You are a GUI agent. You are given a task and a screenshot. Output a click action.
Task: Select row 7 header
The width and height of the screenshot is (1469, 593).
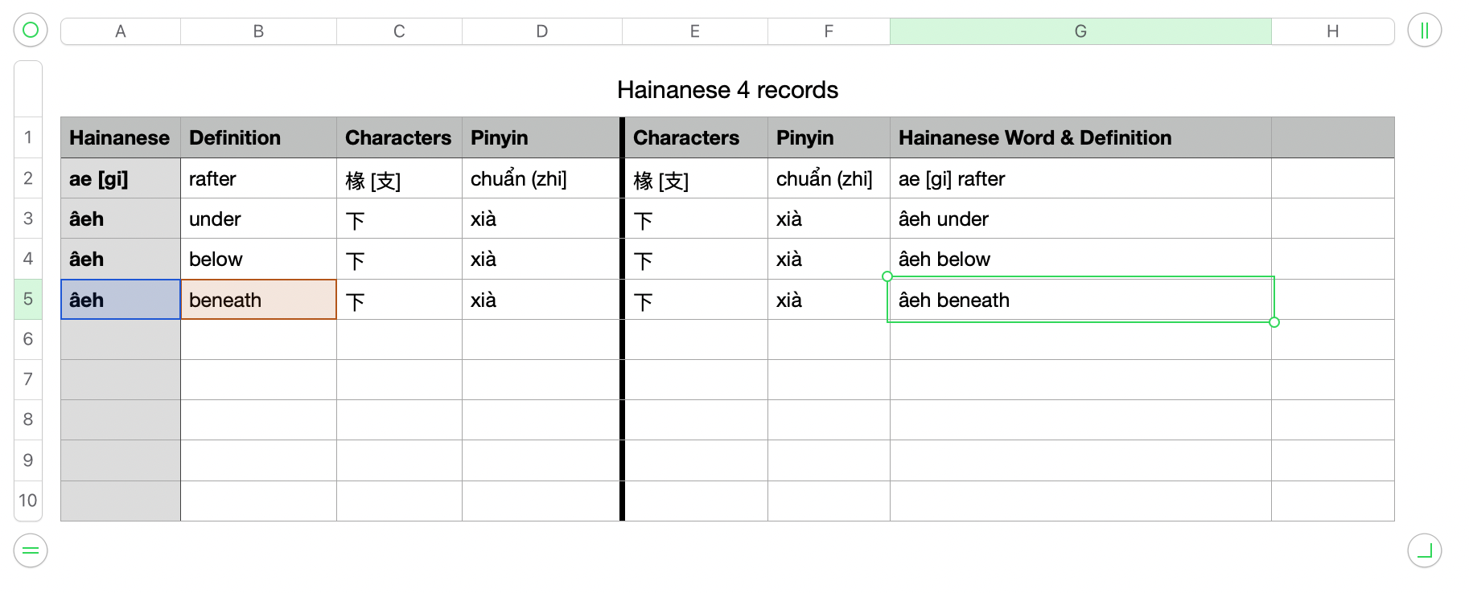28,379
